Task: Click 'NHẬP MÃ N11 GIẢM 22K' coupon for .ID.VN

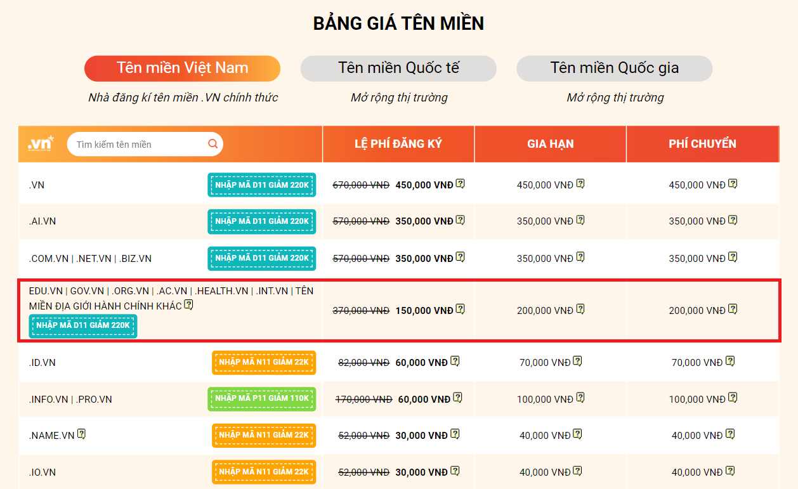Action: [263, 362]
